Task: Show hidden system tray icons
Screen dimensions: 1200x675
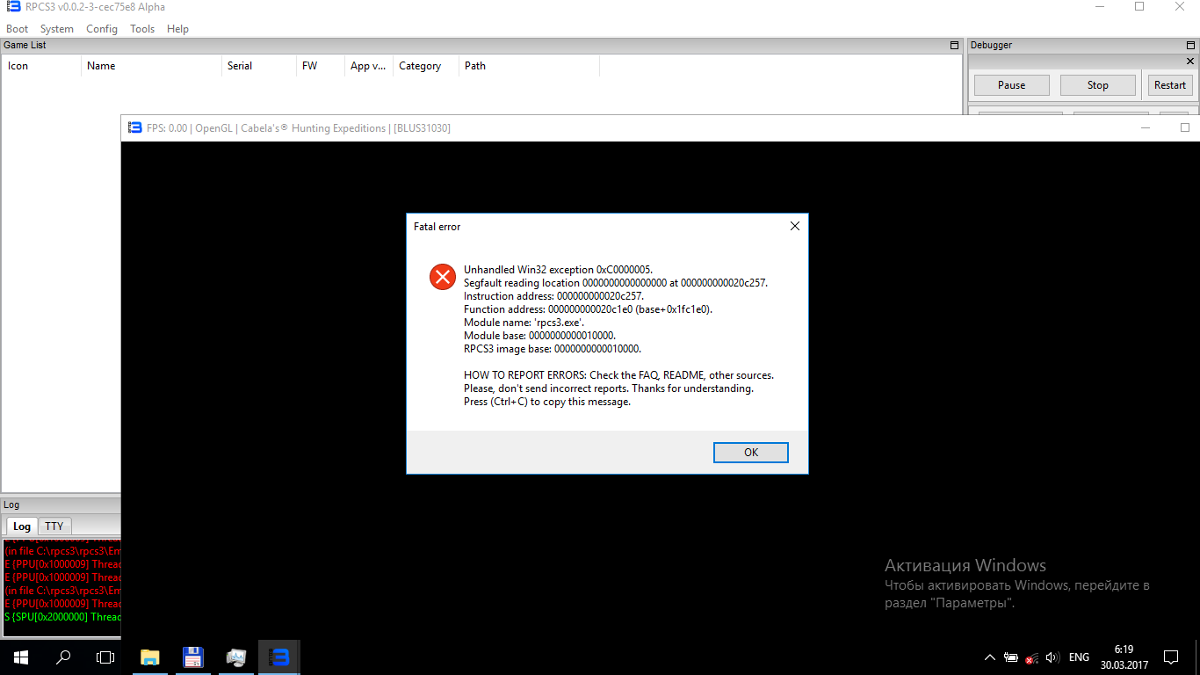Action: pos(989,657)
